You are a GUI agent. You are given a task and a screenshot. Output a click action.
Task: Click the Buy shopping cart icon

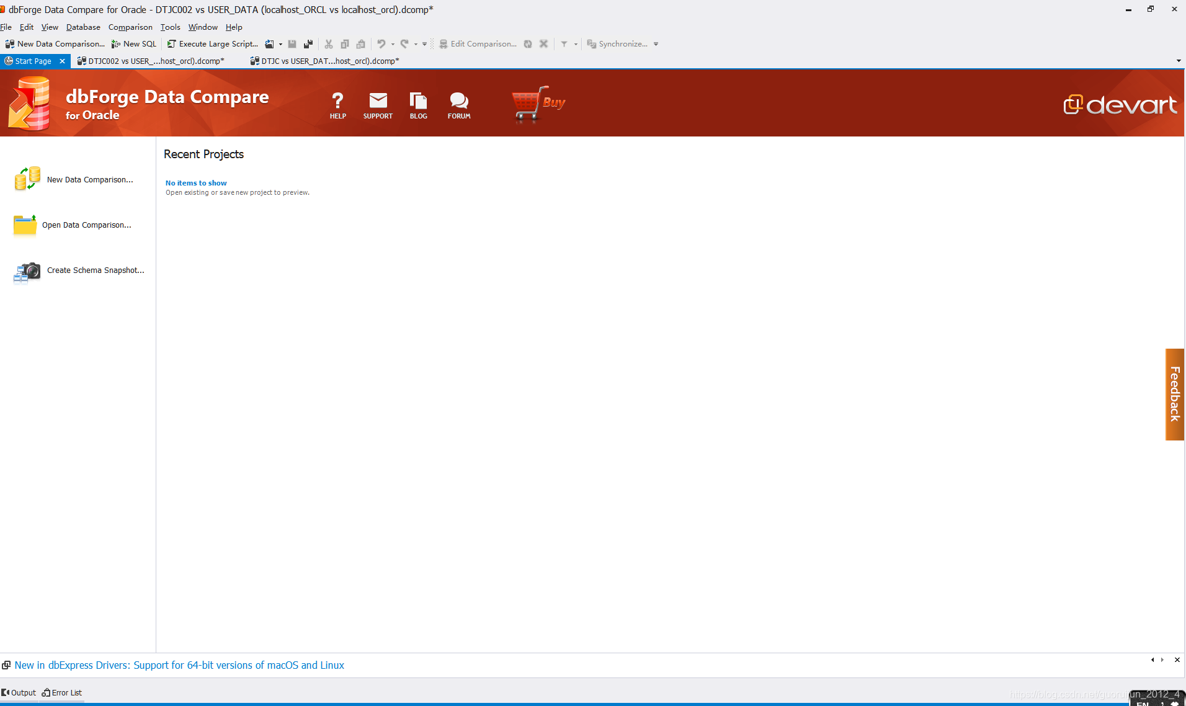coord(538,104)
